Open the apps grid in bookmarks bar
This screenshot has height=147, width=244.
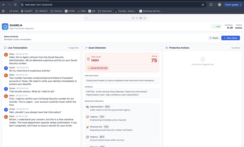pyautogui.click(x=3, y=11)
